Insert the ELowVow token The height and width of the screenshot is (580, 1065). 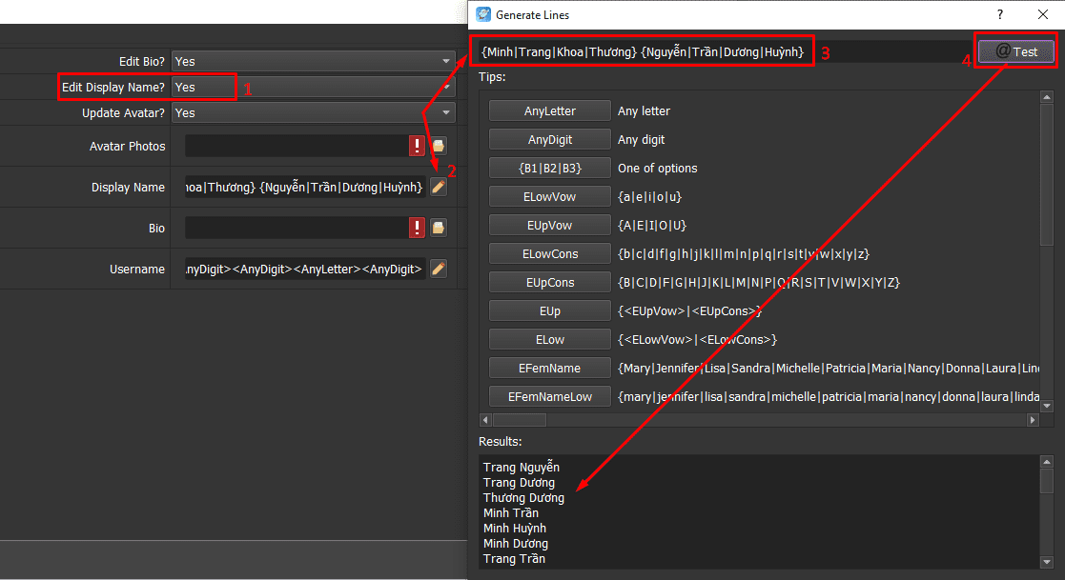549,196
